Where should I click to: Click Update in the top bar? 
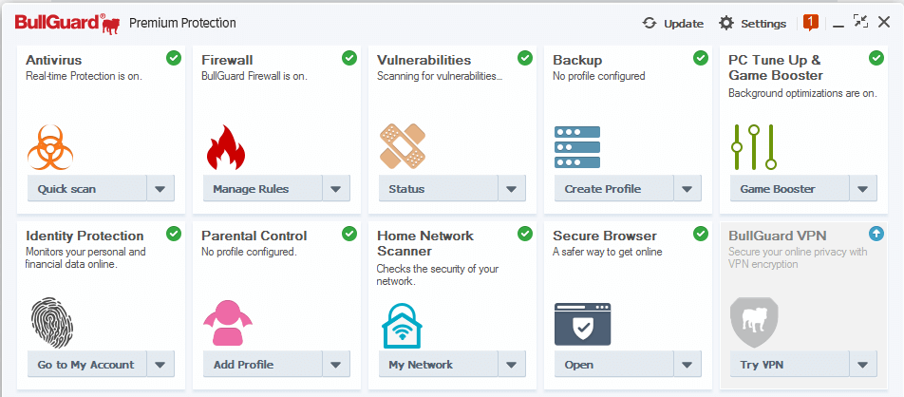(x=673, y=24)
